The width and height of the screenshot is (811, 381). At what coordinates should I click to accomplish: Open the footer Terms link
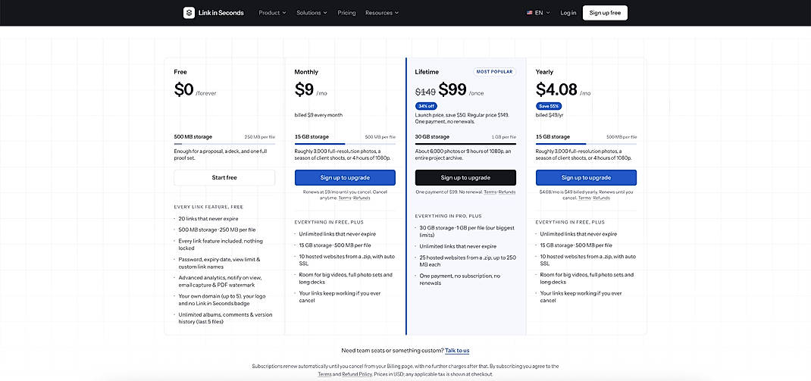[325, 373]
